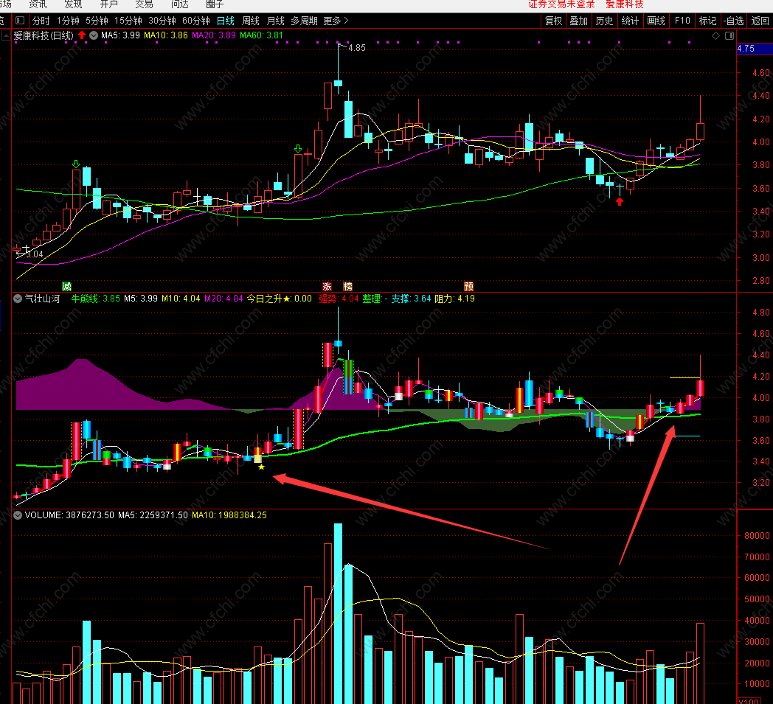Click the diamond icon at chart top-right

(715, 35)
